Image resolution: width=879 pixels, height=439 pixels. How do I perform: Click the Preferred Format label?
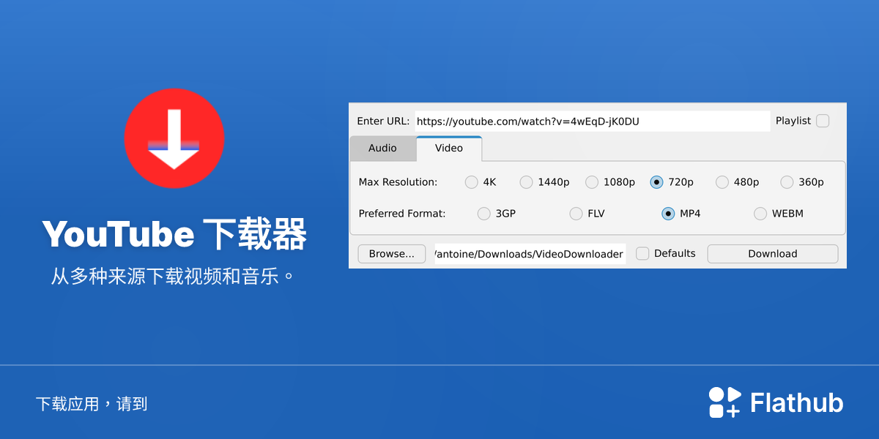click(x=402, y=214)
